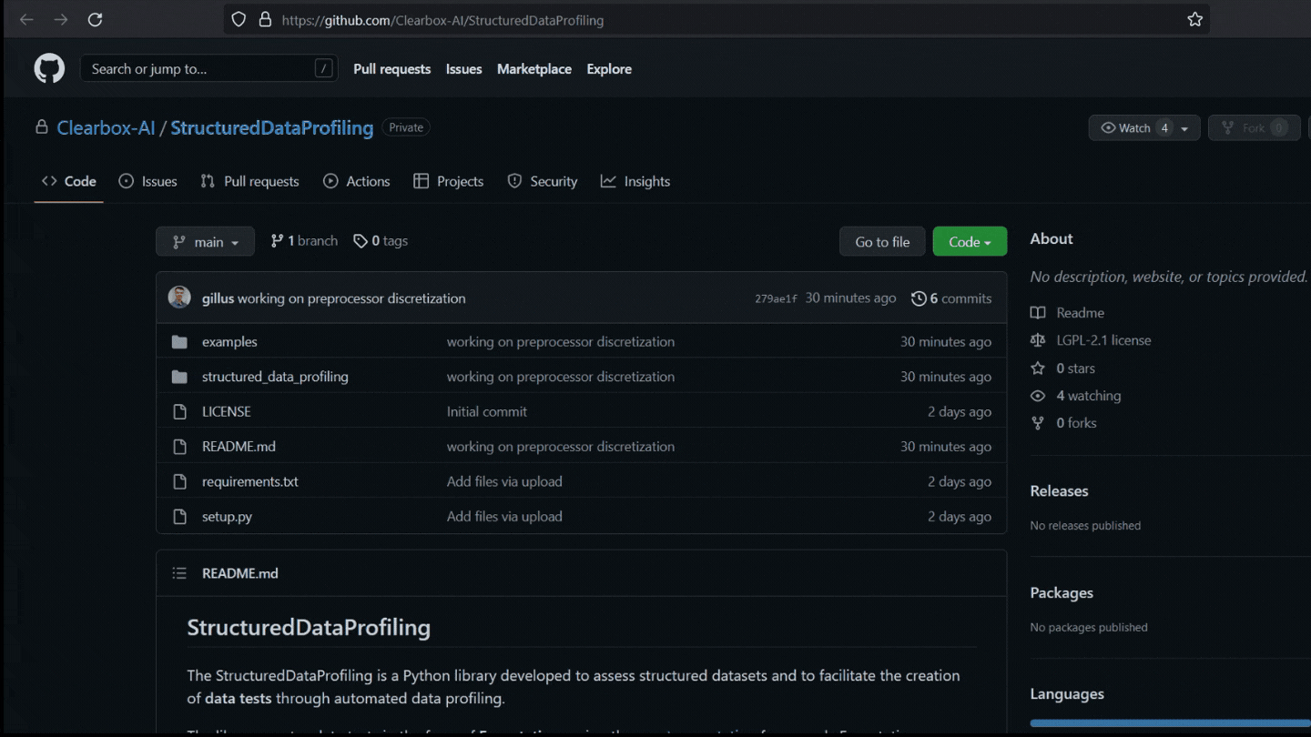Open the Releases section heading
1311x737 pixels.
tap(1059, 490)
